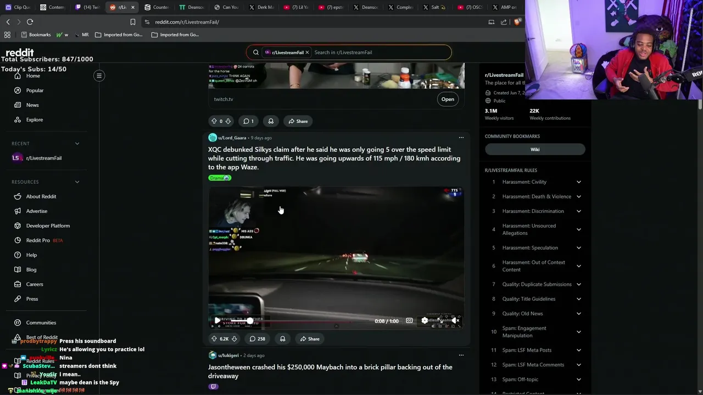Play the XQC video clip
Viewport: 703px width, 395px height.
coord(217,320)
